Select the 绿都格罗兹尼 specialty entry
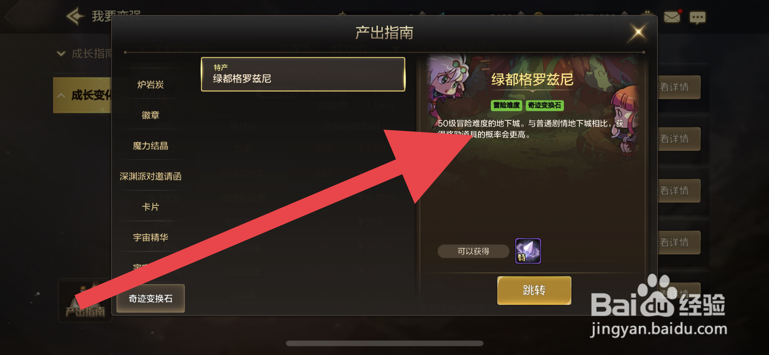The height and width of the screenshot is (355, 769). click(303, 74)
